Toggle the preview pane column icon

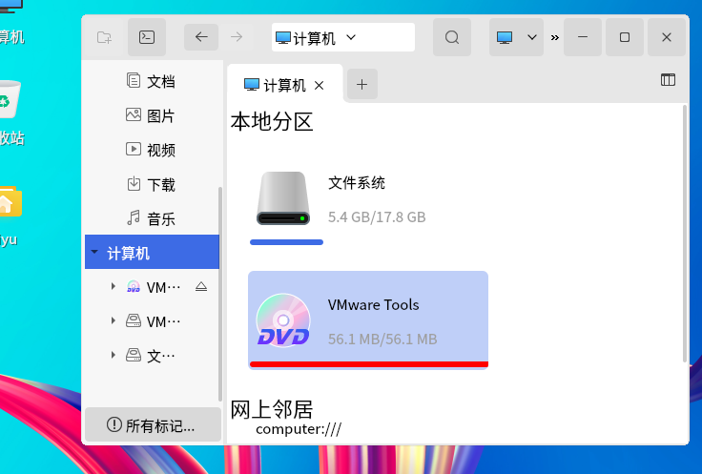tap(668, 80)
